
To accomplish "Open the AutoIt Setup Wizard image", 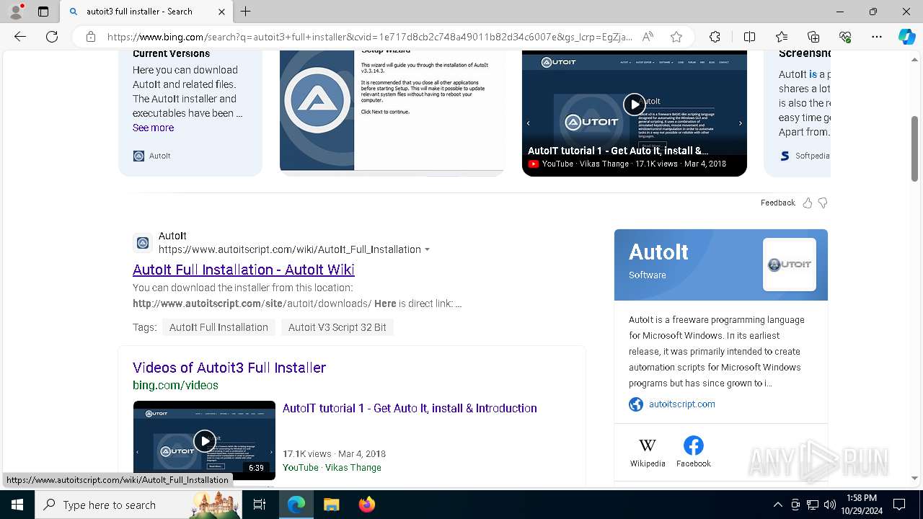I will point(392,110).
